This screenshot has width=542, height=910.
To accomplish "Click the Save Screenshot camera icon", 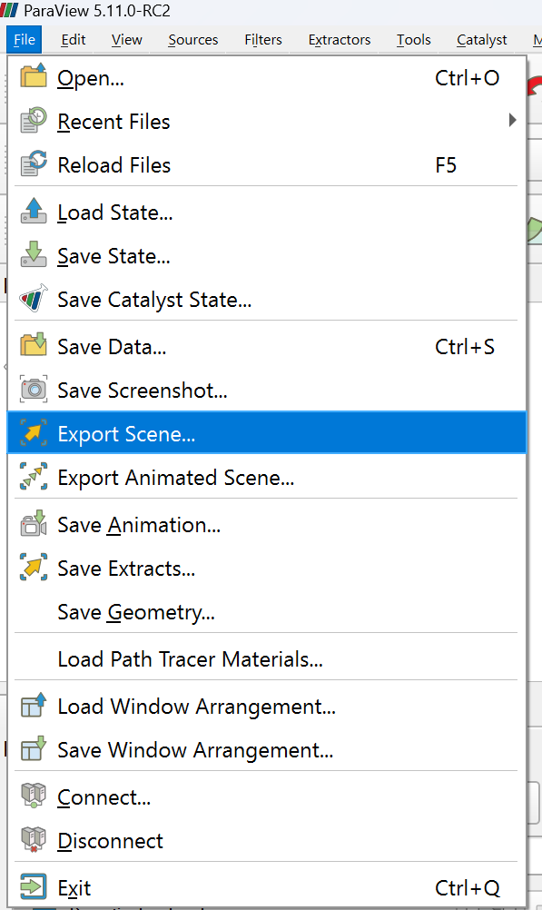I will tap(33, 389).
